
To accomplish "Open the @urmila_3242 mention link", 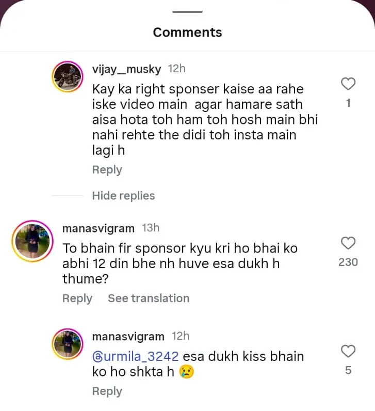I will coord(136,356).
